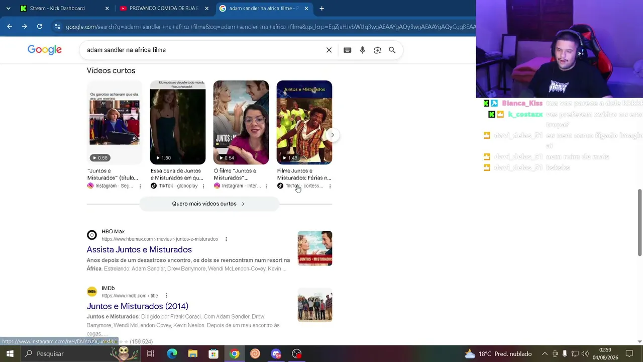
Task: Play the 1:50 TikTok globoplay video
Action: (x=178, y=122)
